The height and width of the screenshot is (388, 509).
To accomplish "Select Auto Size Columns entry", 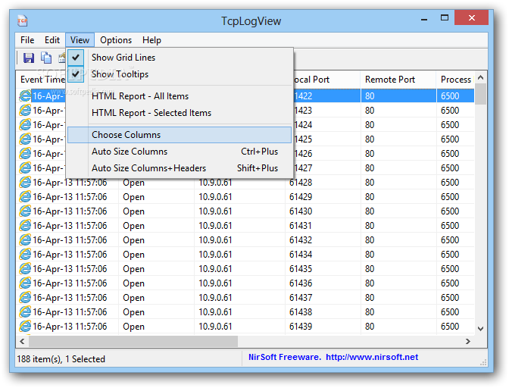I will [180, 152].
